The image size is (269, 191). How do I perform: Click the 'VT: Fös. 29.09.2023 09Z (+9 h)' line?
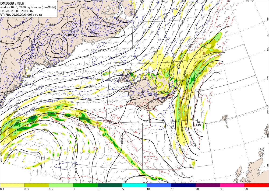[x=21, y=15]
